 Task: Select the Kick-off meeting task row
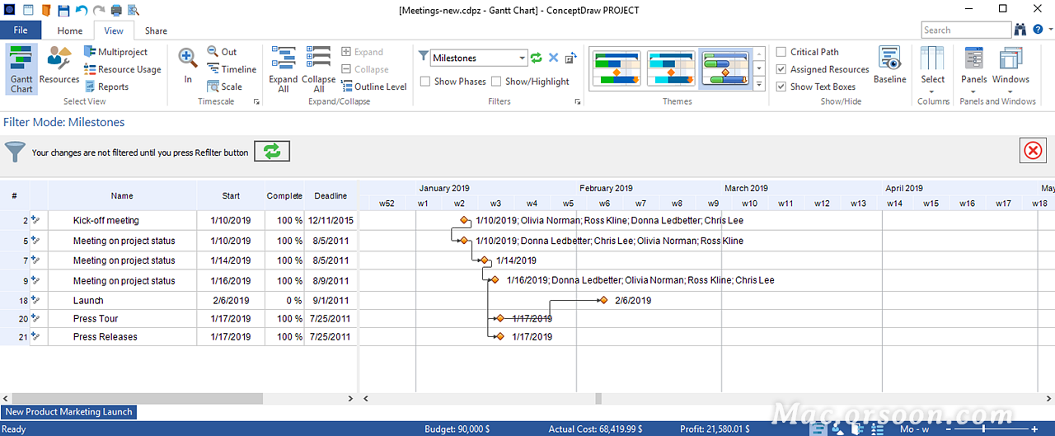180,220
